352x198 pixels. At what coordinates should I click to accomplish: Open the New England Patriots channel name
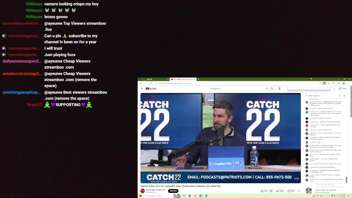point(155,190)
